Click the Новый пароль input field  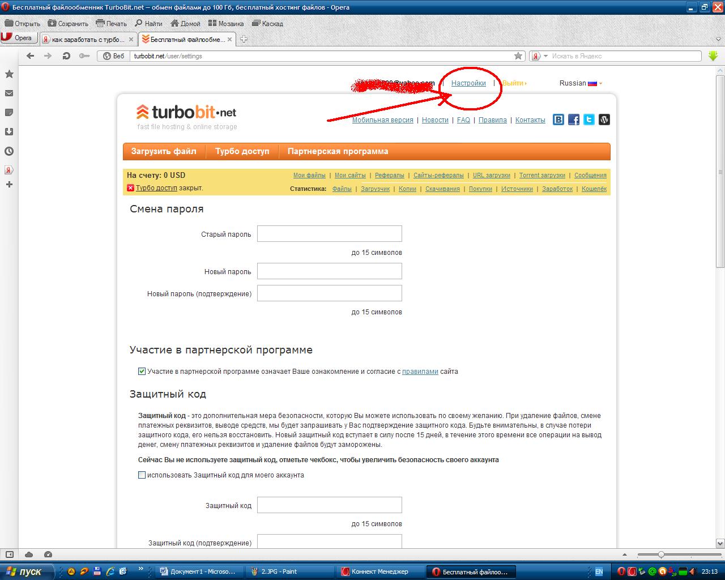(x=330, y=271)
